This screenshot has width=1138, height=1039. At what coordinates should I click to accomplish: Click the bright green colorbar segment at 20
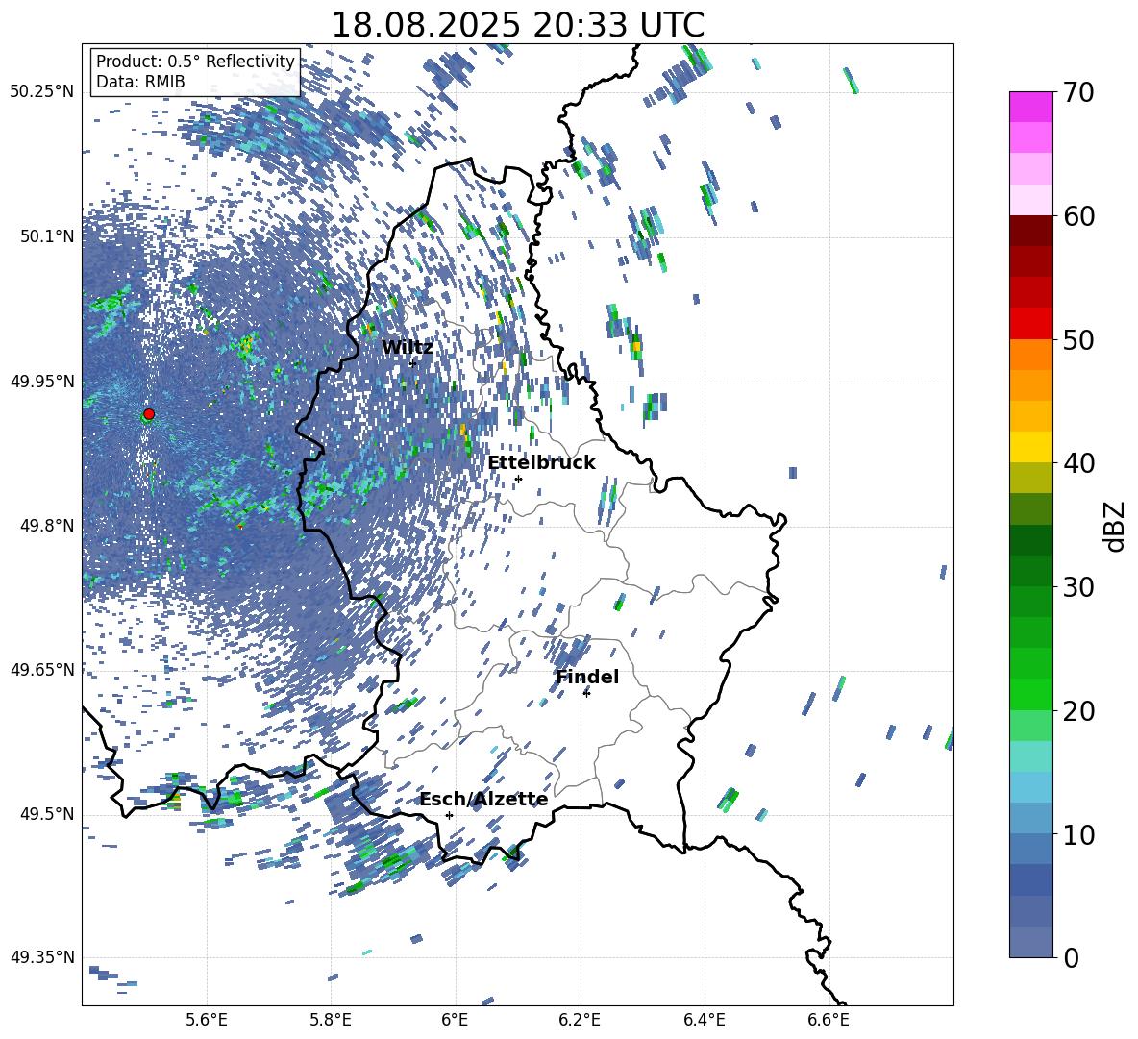pyautogui.click(x=1030, y=695)
